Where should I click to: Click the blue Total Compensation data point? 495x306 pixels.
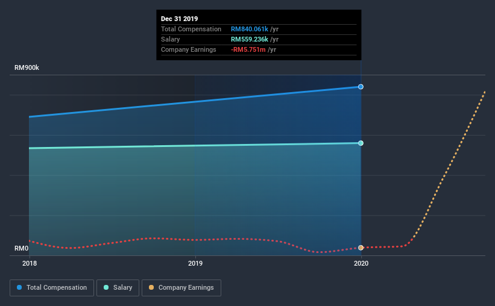coord(361,87)
